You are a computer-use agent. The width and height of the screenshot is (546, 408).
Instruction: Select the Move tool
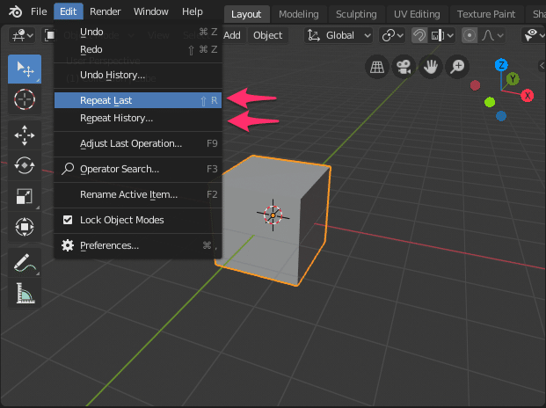click(25, 135)
